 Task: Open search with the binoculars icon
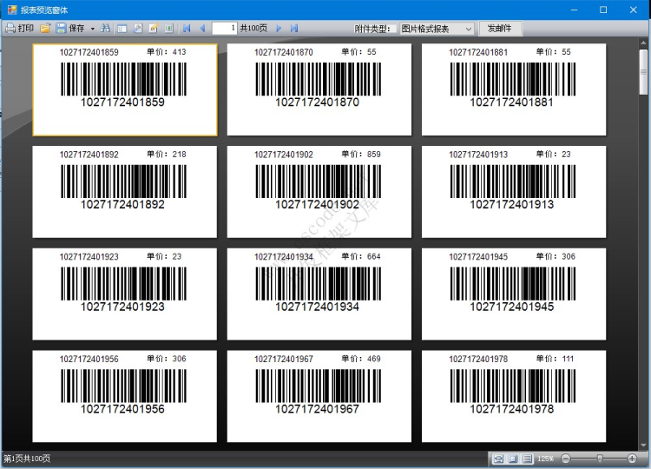click(105, 29)
